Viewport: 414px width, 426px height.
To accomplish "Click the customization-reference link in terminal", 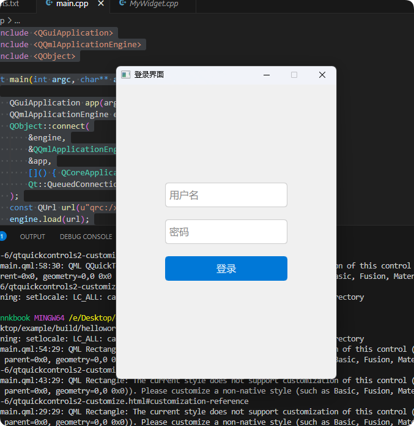I will pyautogui.click(x=124, y=401).
